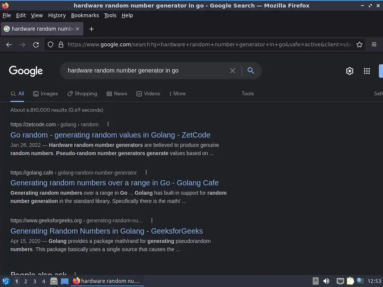Viewport: 383px width, 287px height.
Task: Open the Tools menu in menu bar
Action: pos(110,15)
